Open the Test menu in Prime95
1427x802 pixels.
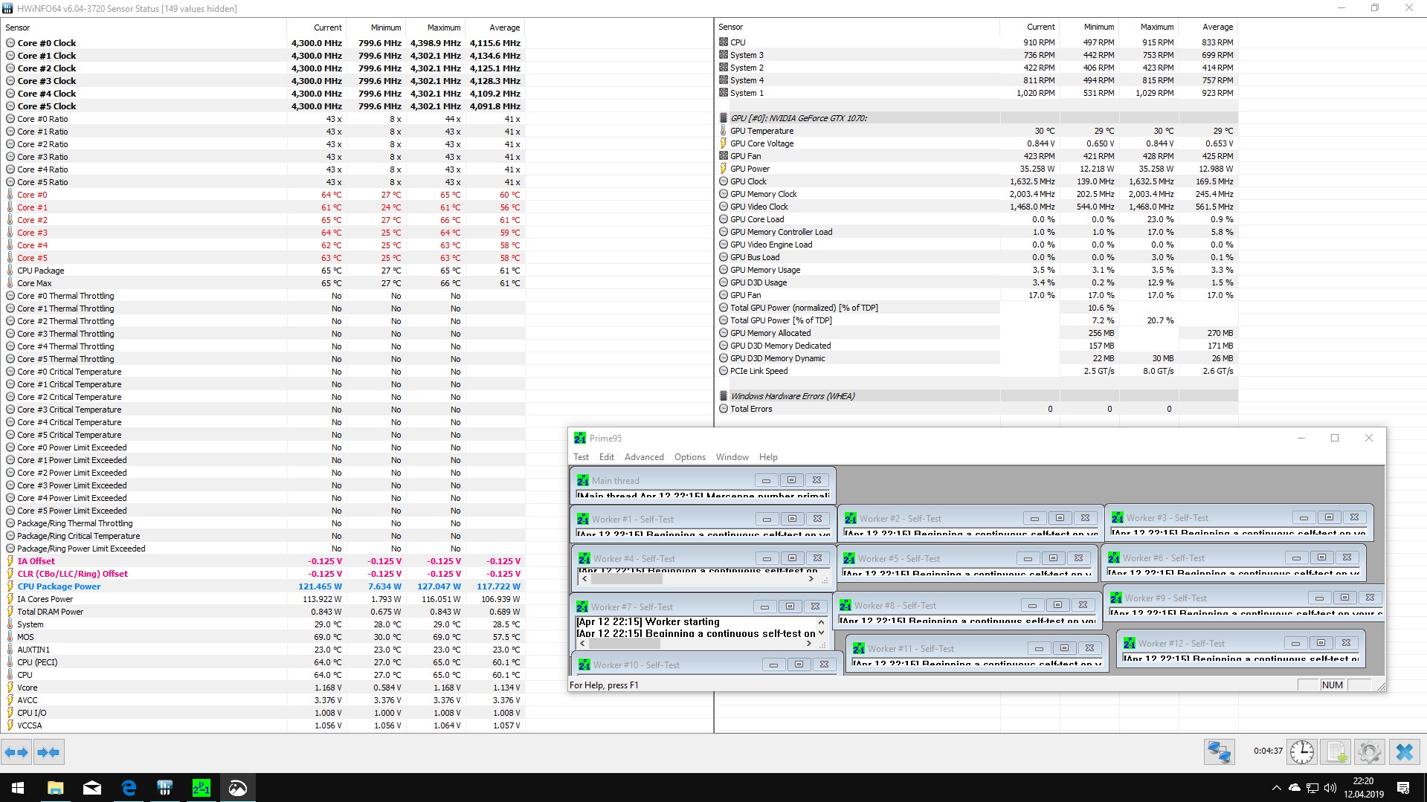(581, 457)
